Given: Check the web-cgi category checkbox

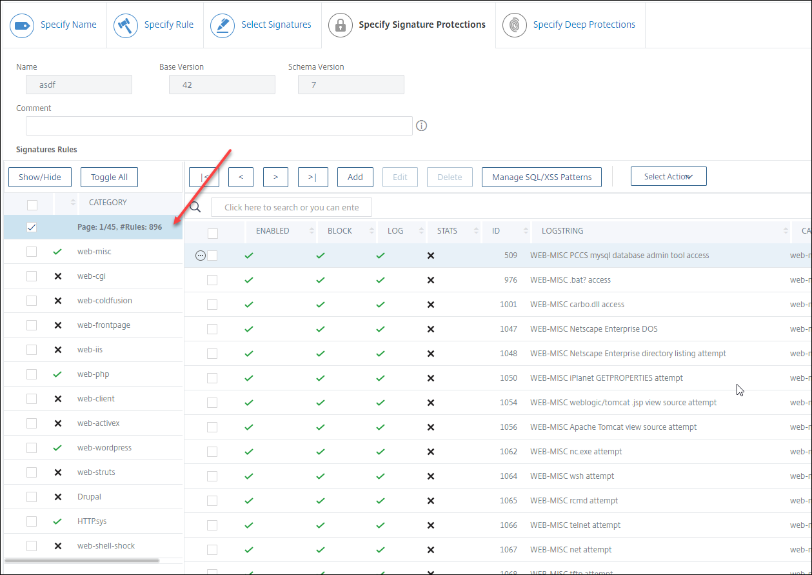Looking at the screenshot, I should tap(32, 276).
